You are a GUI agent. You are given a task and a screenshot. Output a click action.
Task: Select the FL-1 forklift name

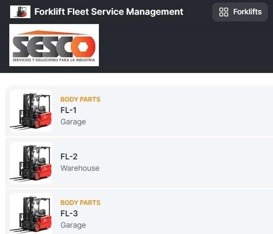click(69, 110)
